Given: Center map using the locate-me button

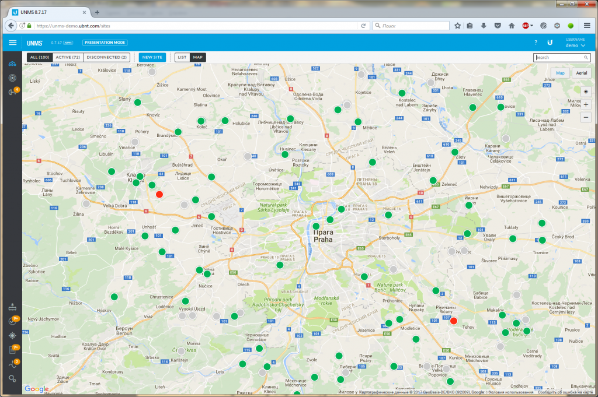Looking at the screenshot, I should (x=586, y=92).
